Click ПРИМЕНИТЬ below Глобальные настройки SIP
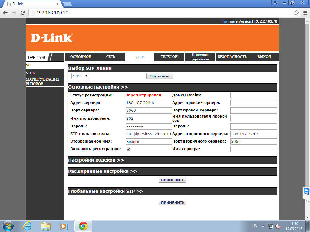 (172, 203)
